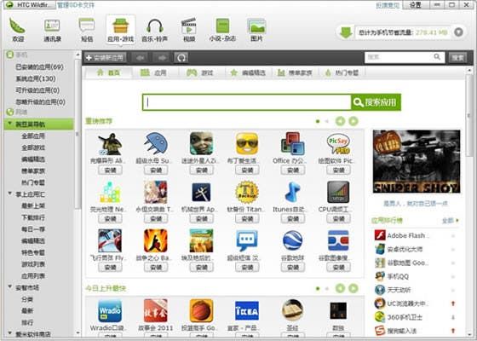Click the Install New App (+) button
The width and height of the screenshot is (477, 341).
coord(105,58)
